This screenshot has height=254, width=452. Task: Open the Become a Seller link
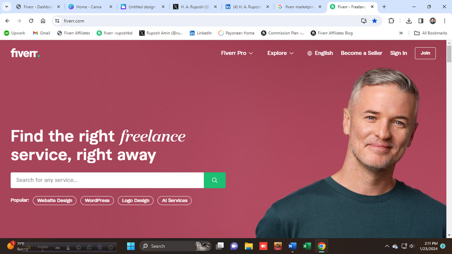pyautogui.click(x=361, y=53)
